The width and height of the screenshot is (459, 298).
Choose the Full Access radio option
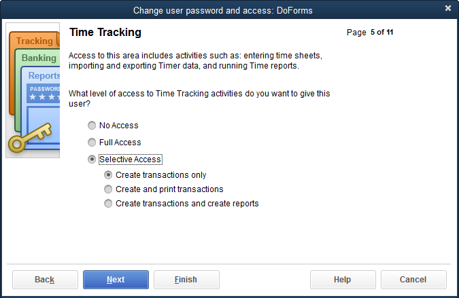click(x=92, y=143)
